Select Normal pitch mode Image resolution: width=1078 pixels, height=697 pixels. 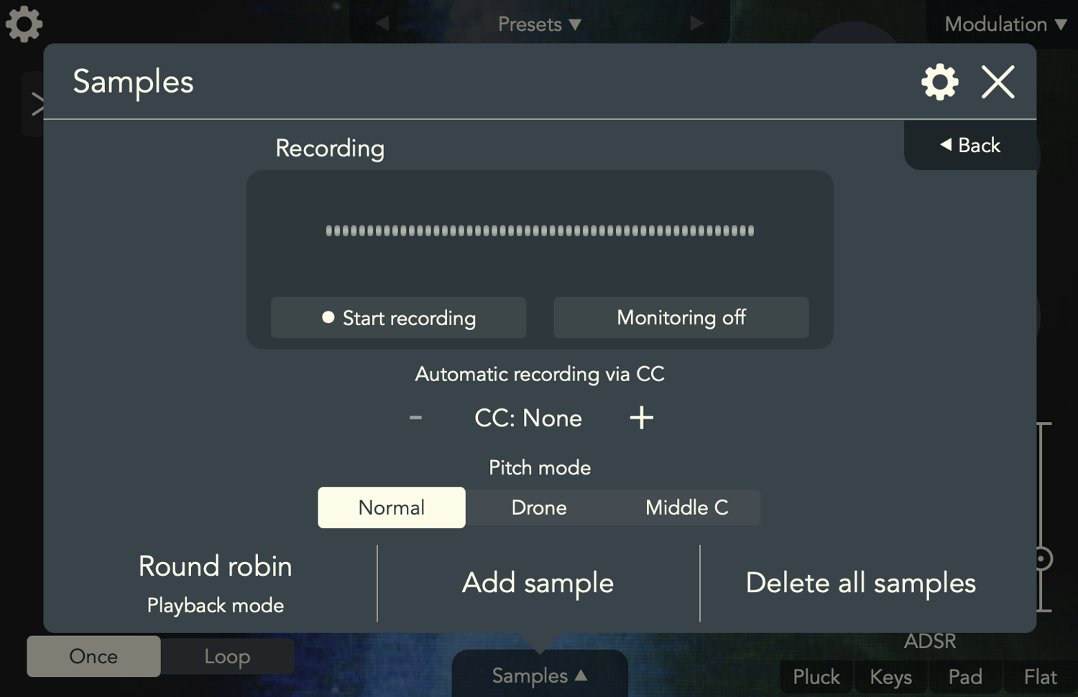392,507
